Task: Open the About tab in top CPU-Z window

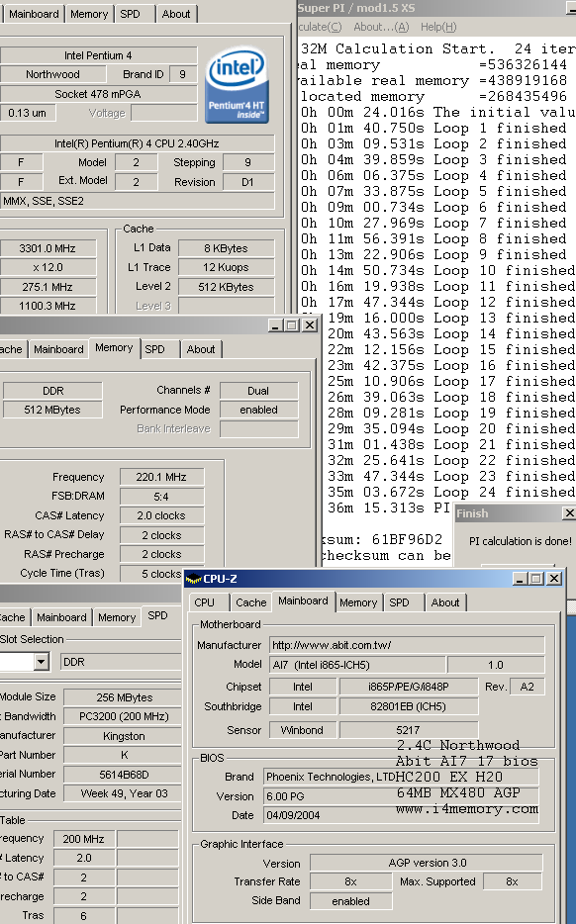Action: (176, 14)
